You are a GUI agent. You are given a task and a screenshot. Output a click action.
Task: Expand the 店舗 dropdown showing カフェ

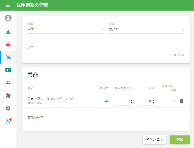(146, 29)
